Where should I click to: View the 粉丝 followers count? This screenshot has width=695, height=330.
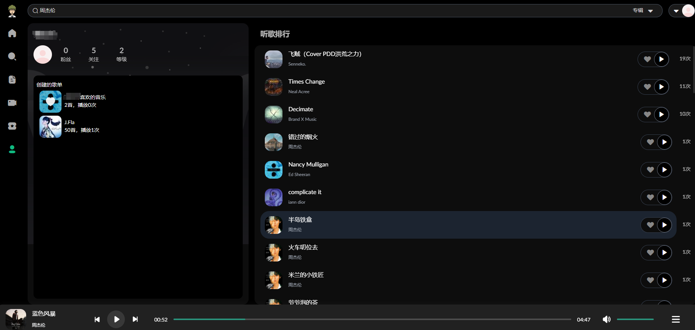click(66, 54)
